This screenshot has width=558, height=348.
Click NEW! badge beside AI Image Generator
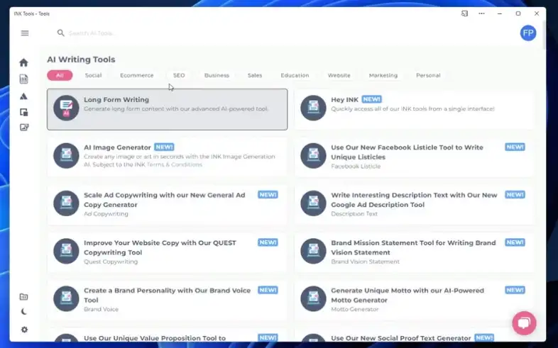(164, 147)
